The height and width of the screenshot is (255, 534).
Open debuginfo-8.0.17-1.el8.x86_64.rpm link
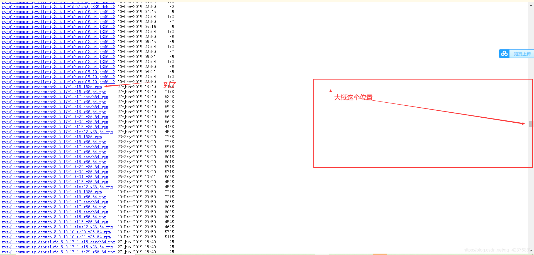[x=57, y=247]
